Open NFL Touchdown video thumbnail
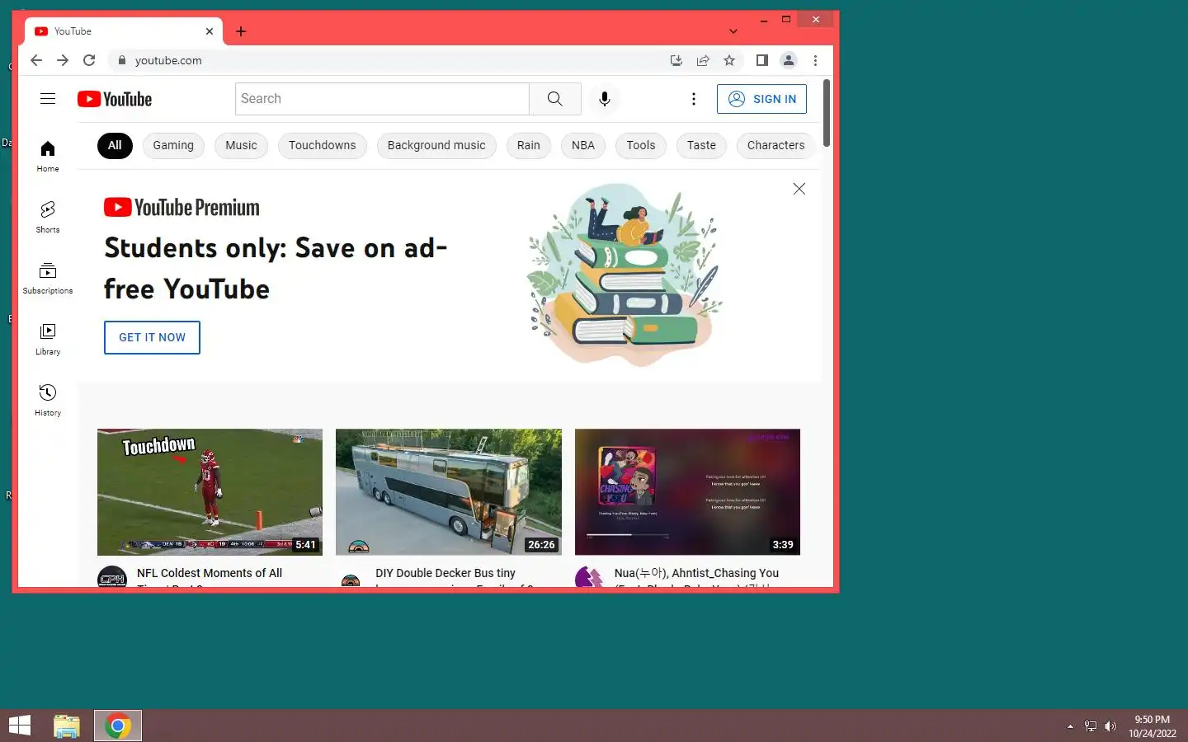 tap(210, 492)
